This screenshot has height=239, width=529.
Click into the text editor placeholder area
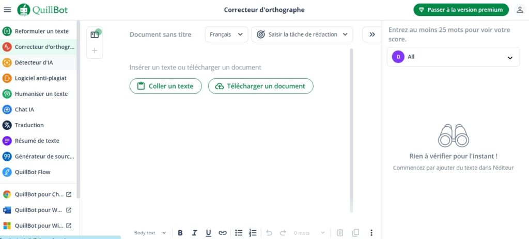(195, 67)
